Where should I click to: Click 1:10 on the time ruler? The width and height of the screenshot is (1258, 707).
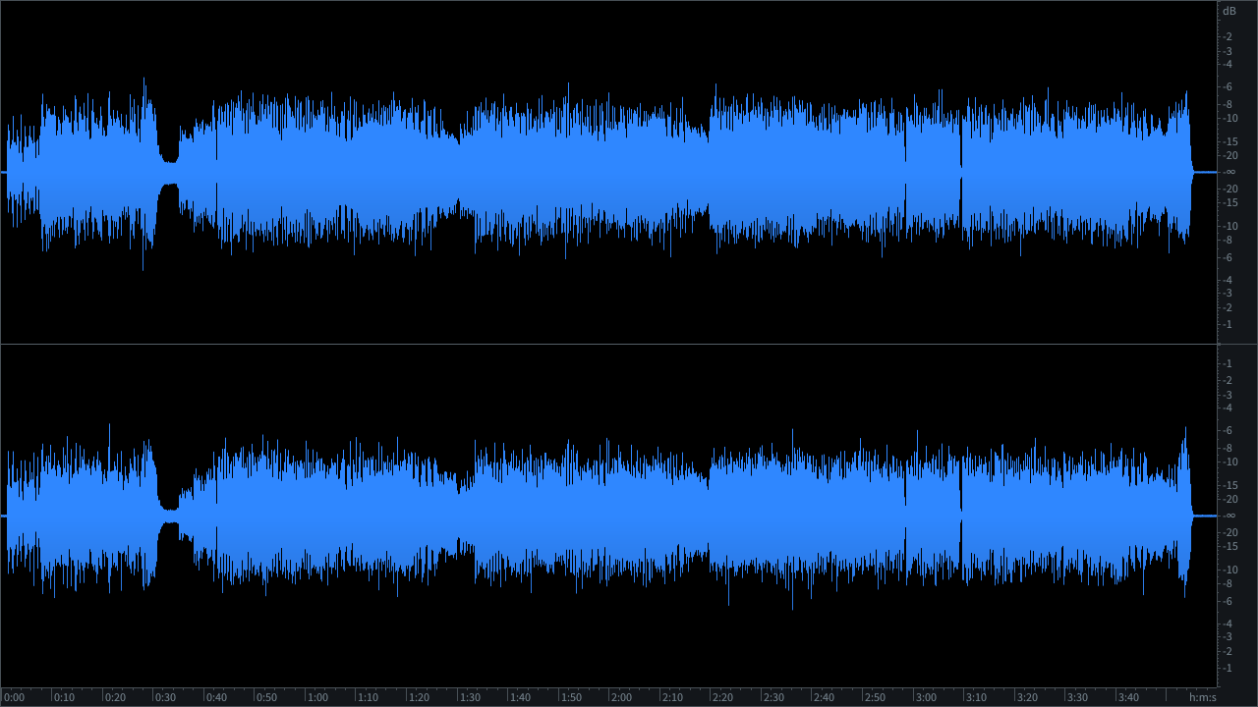pyautogui.click(x=368, y=697)
